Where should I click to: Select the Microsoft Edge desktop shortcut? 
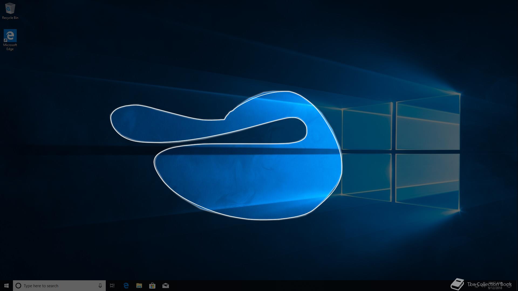click(10, 40)
